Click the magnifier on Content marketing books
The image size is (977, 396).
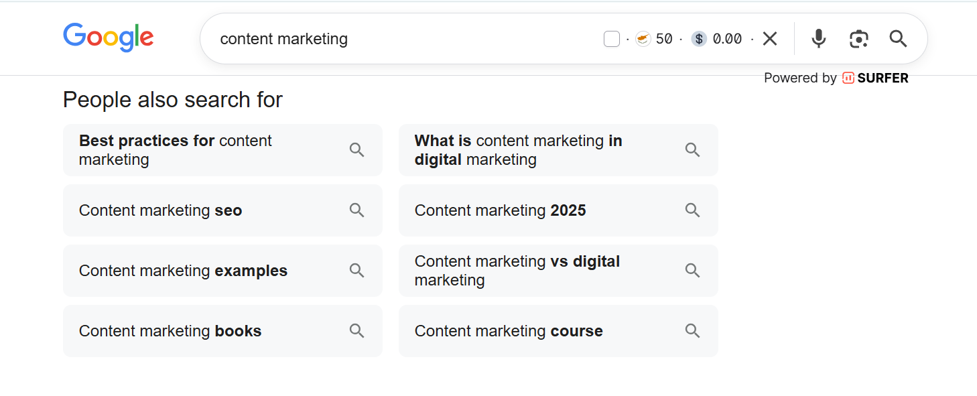click(x=356, y=330)
